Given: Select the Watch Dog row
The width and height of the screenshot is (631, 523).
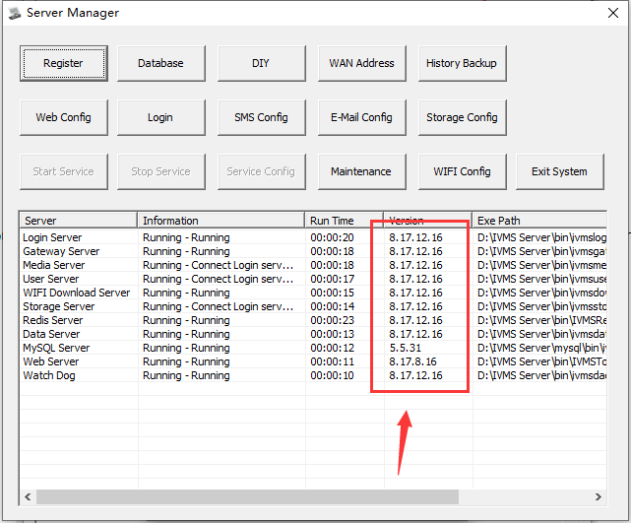Looking at the screenshot, I should click(x=313, y=375).
